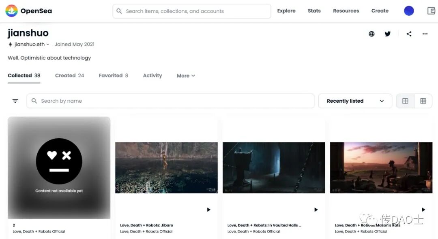Click the item title "2"

pyautogui.click(x=14, y=225)
